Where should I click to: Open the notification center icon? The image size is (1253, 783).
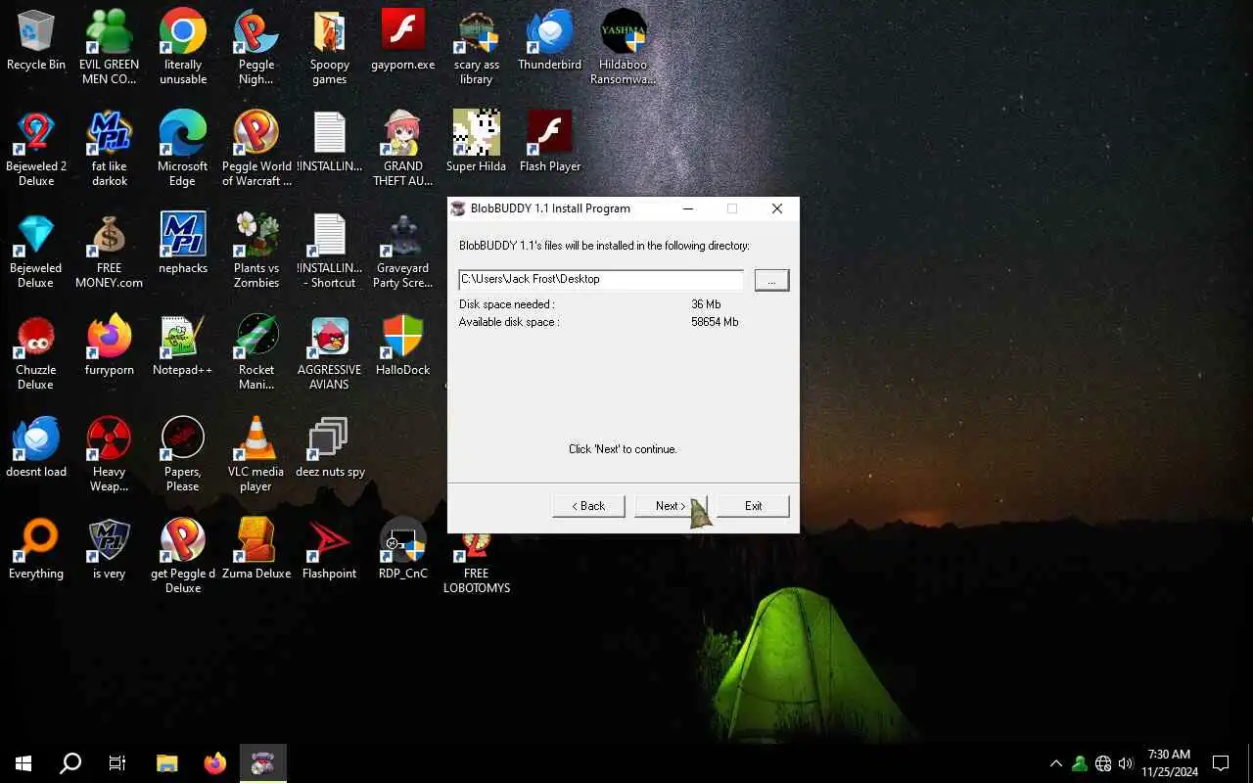pyautogui.click(x=1221, y=763)
